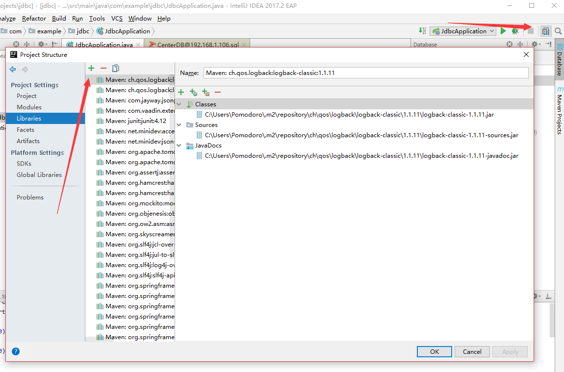
Task: Click the Database panel target scroll icon
Action: coord(510,44)
